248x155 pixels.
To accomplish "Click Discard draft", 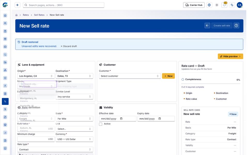I will tap(69, 46).
